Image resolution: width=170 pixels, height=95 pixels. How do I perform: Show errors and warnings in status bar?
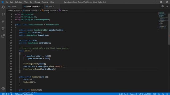[x=5, y=94]
